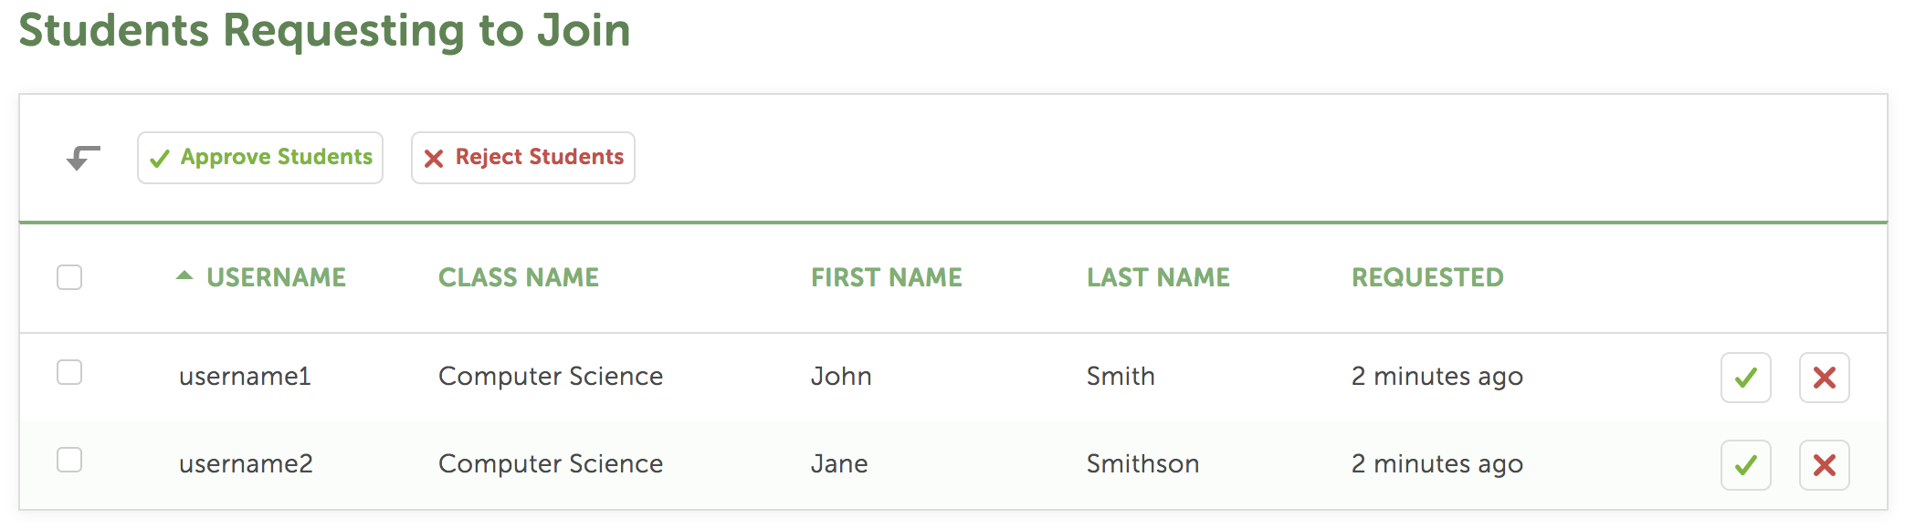Viewport: 1905px width, 529px height.
Task: Click the bent arrow icon beside Approve Students
Action: click(x=83, y=158)
